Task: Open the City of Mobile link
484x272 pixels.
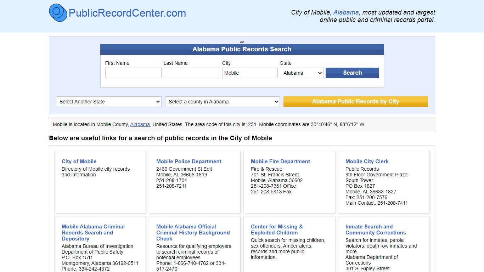Action: click(x=79, y=161)
